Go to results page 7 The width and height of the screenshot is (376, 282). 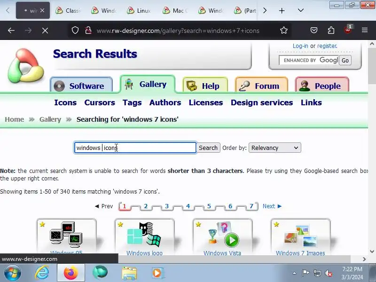tap(251, 206)
